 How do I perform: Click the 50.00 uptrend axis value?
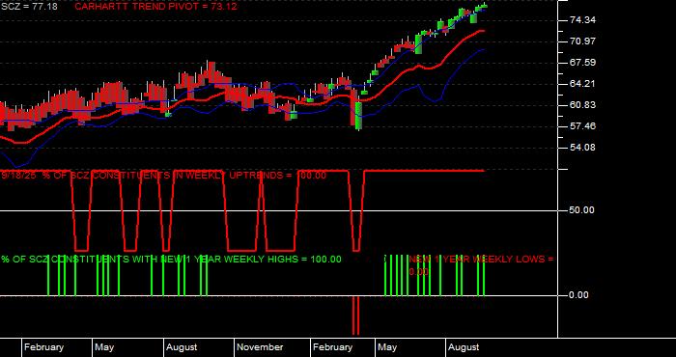click(x=582, y=210)
